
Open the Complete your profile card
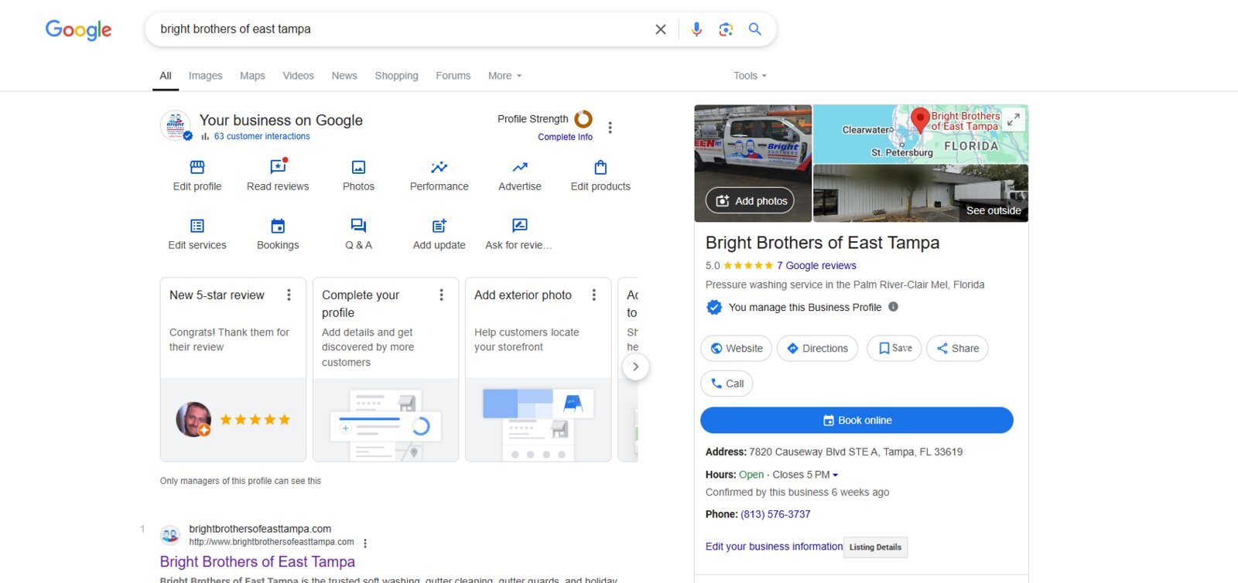point(385,370)
